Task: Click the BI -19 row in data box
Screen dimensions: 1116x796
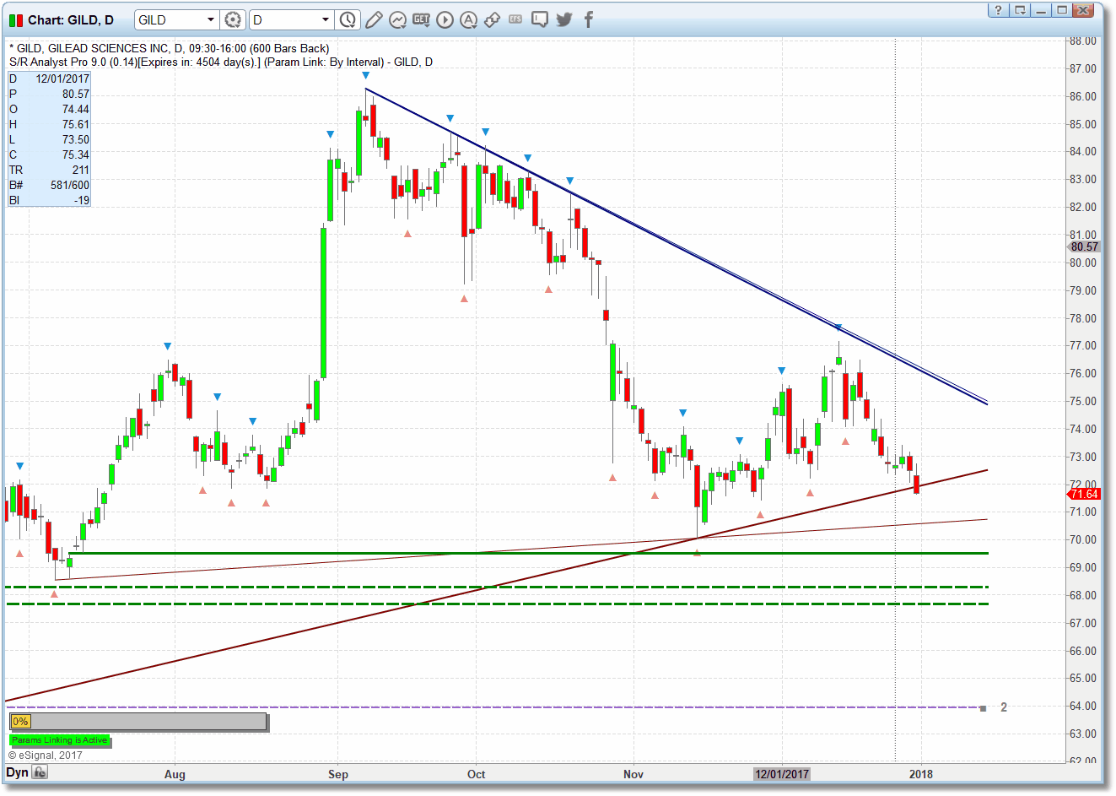Action: (49, 200)
